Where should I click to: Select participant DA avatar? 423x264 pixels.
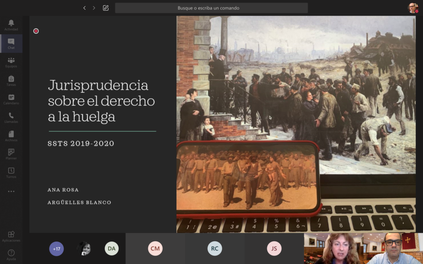(x=112, y=249)
